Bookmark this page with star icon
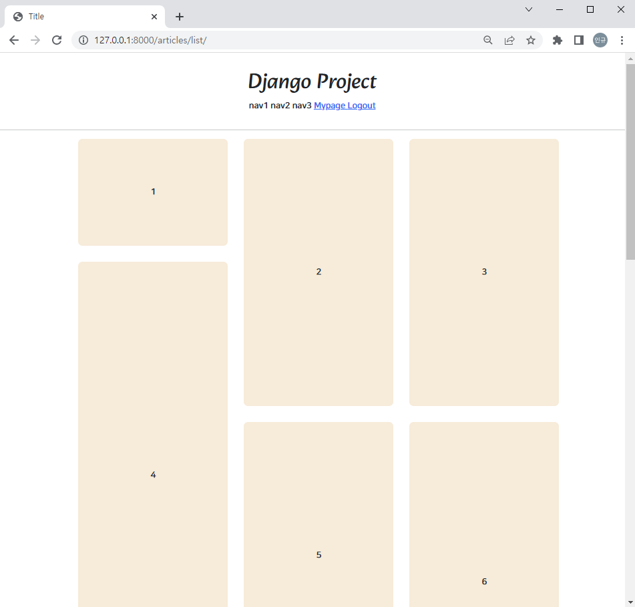Viewport: 635px width, 607px height. [x=531, y=40]
